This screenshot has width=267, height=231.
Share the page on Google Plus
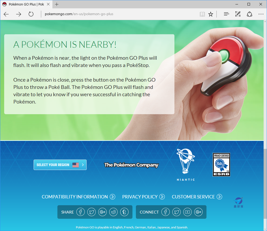102,212
